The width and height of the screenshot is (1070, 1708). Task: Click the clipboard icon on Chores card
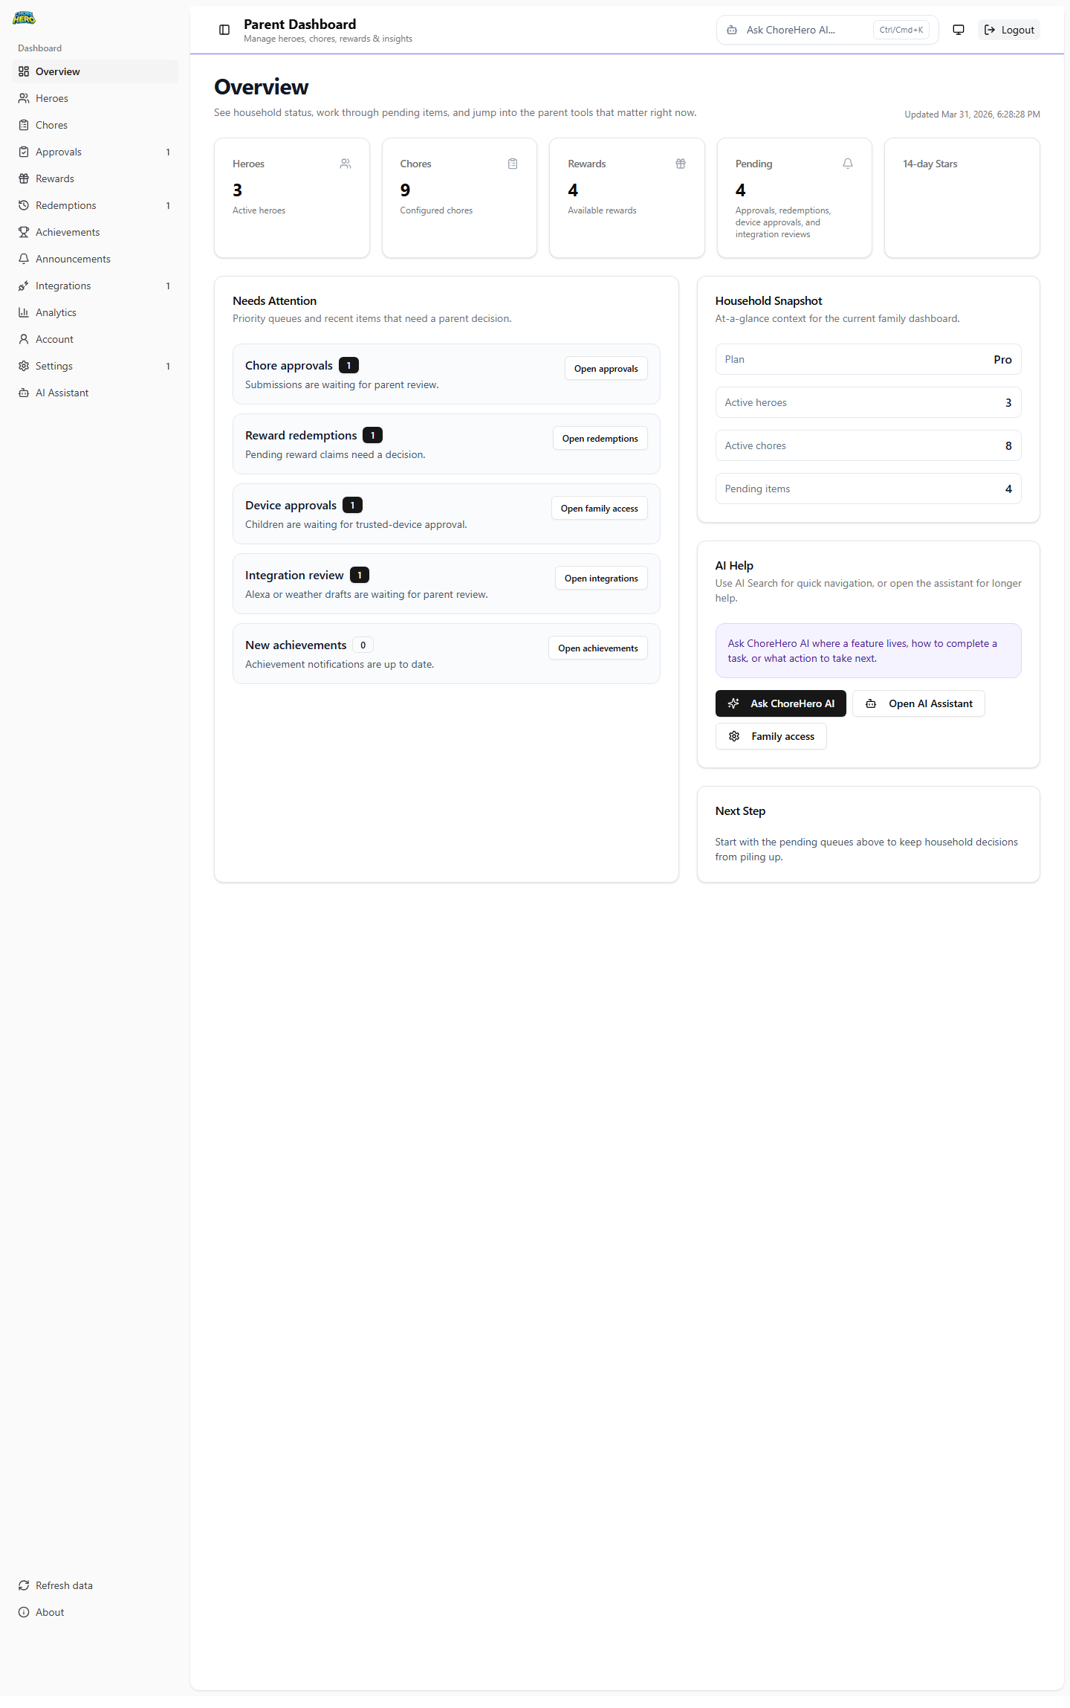pyautogui.click(x=513, y=164)
